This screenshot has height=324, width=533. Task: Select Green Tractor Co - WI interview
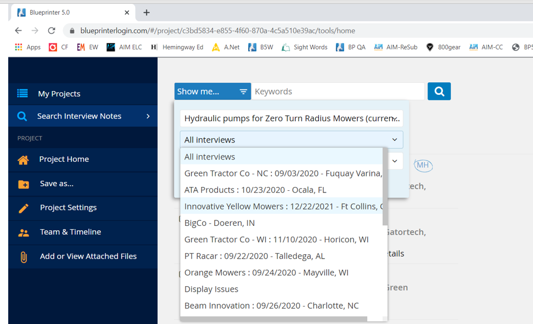tap(281, 240)
